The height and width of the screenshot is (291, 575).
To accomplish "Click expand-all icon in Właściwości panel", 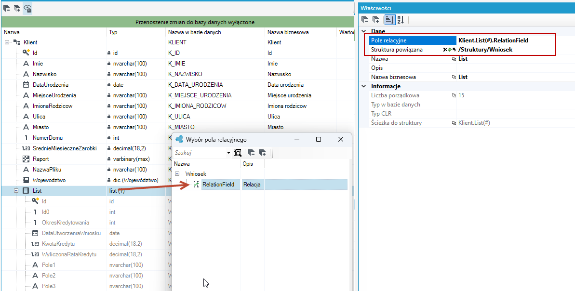I will (375, 19).
